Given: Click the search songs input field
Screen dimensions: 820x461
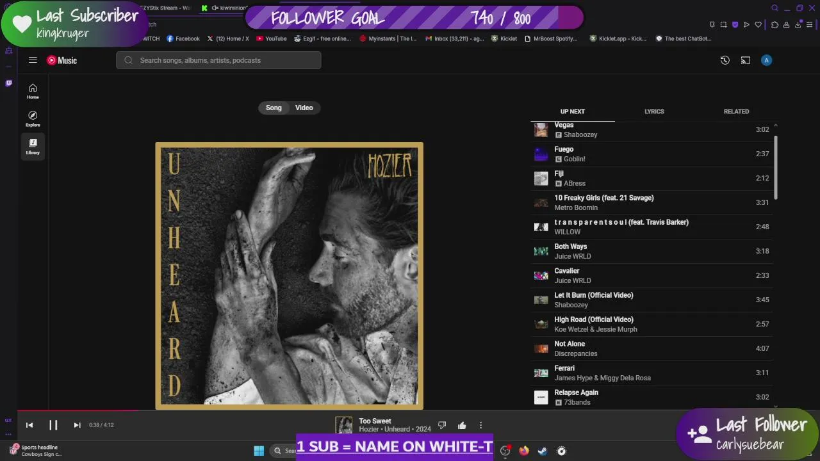Looking at the screenshot, I should 218,60.
